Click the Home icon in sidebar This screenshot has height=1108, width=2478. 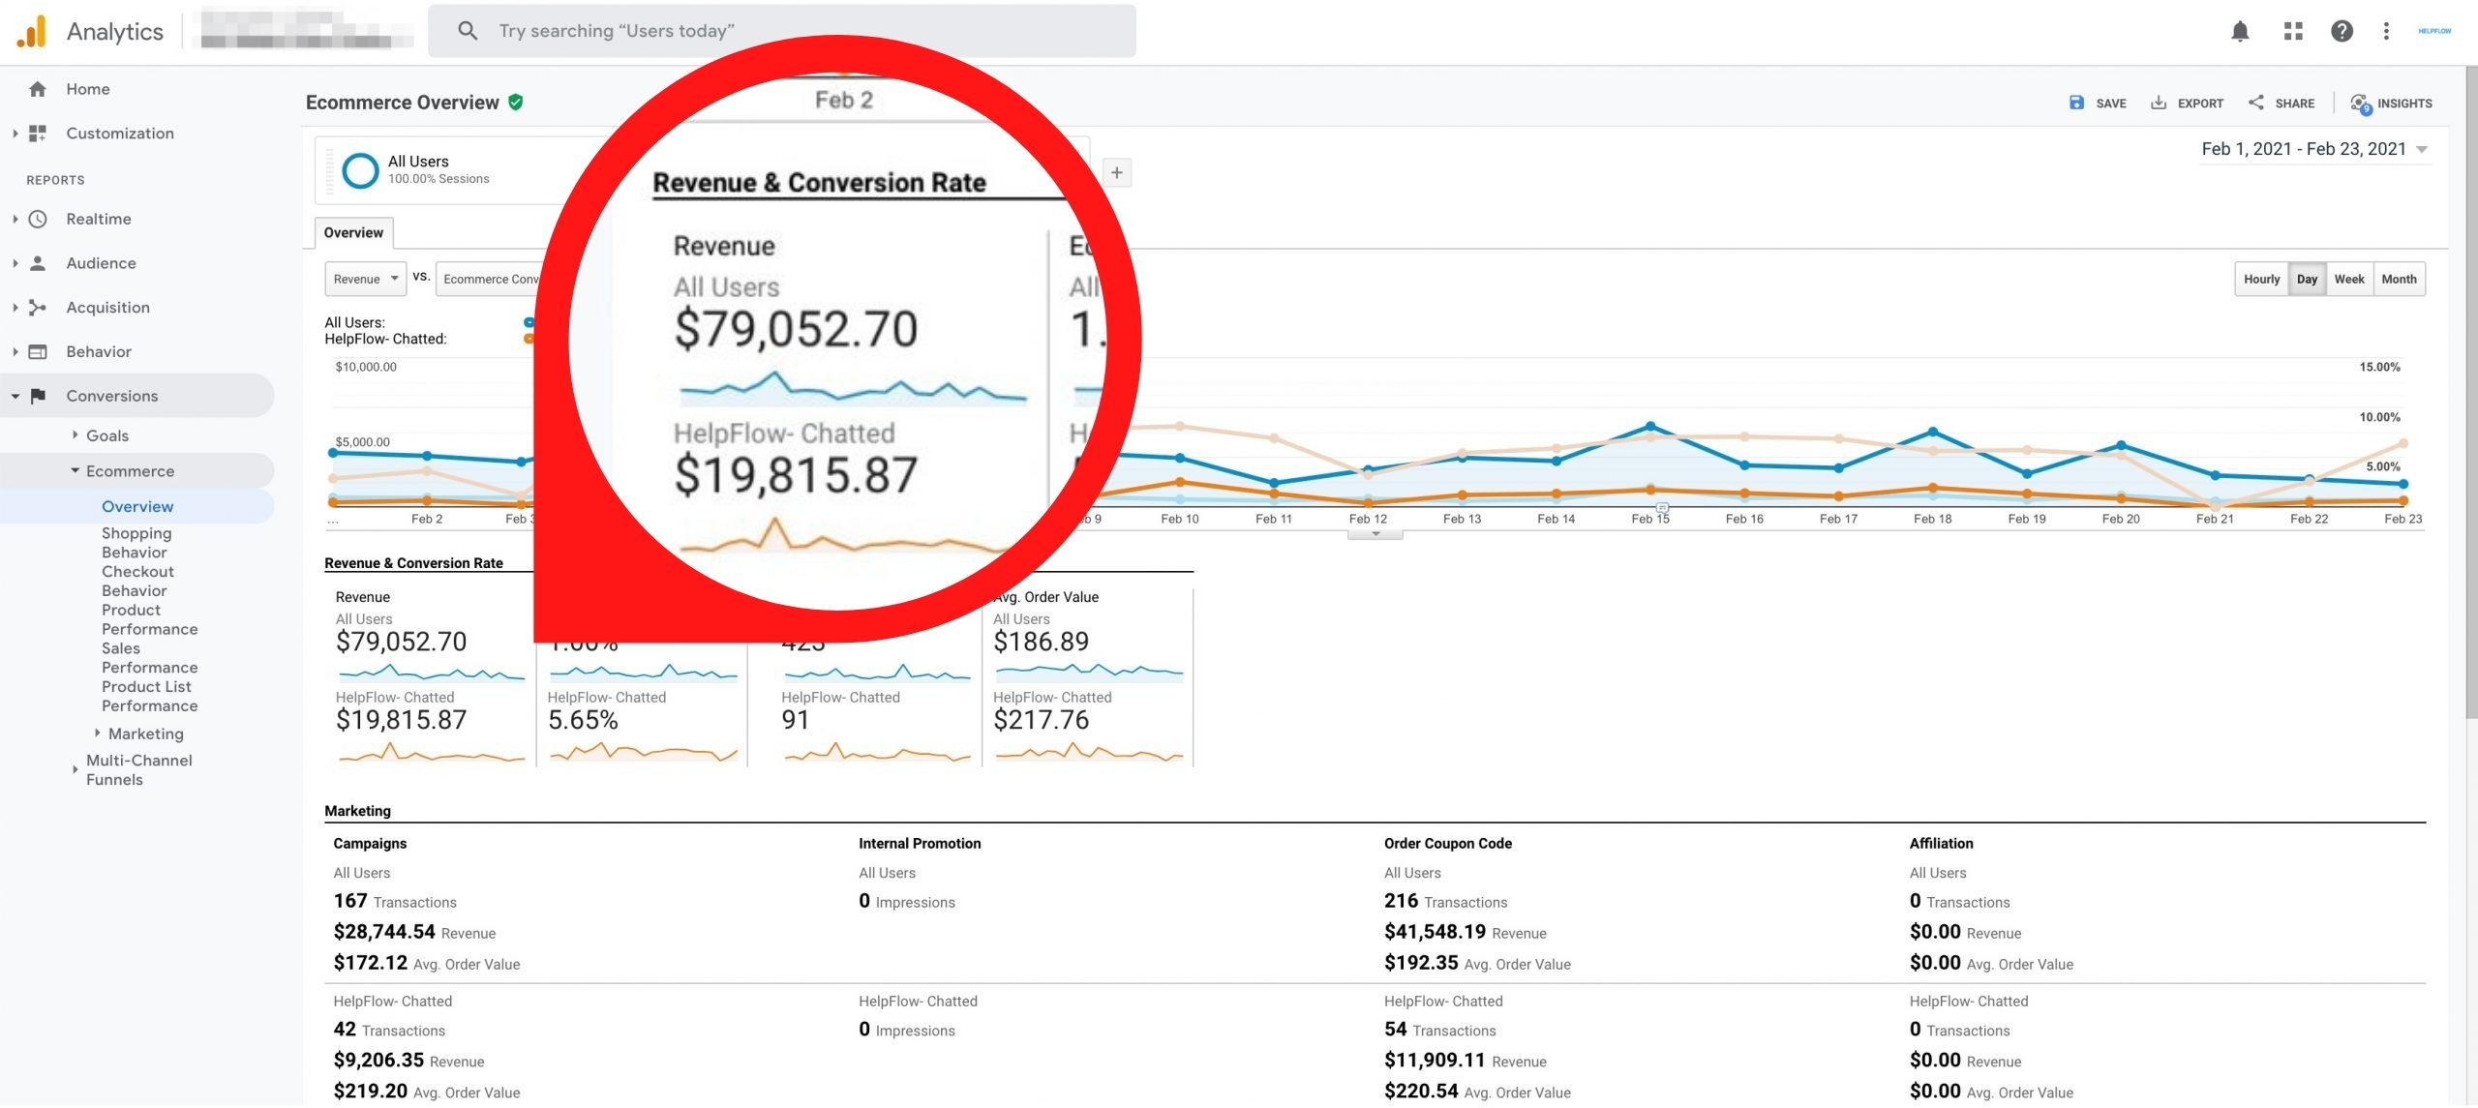38,89
